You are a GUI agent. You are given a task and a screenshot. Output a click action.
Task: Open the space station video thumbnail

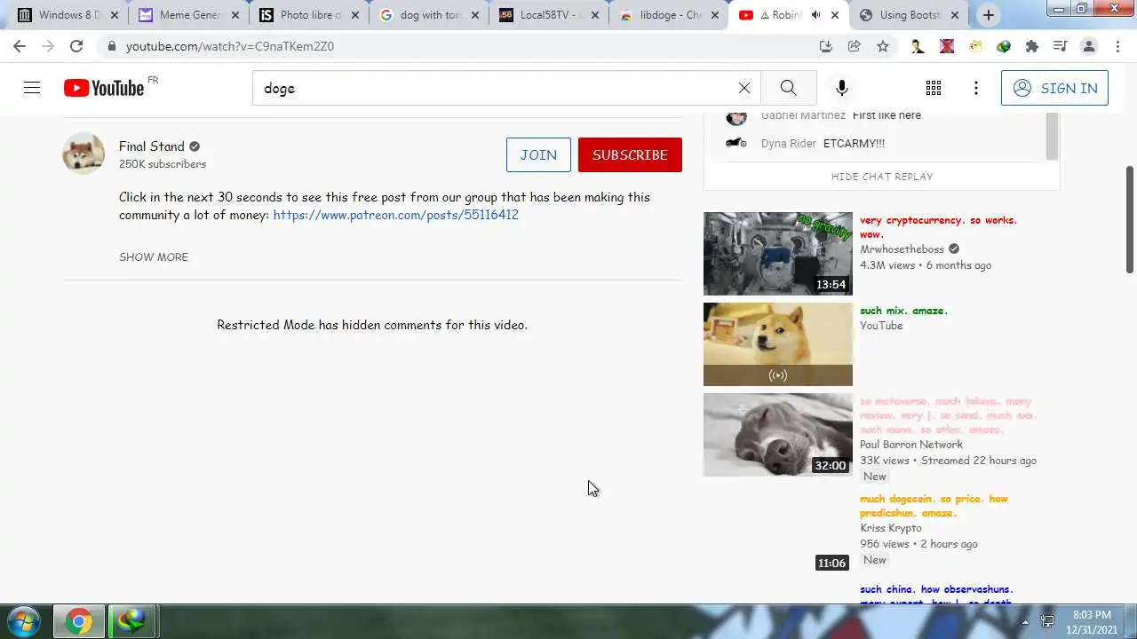click(778, 254)
